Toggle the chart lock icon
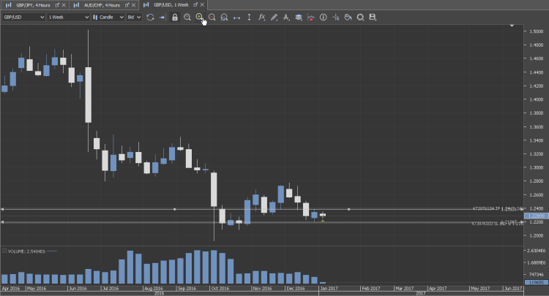The width and height of the screenshot is (549, 296). tap(175, 17)
